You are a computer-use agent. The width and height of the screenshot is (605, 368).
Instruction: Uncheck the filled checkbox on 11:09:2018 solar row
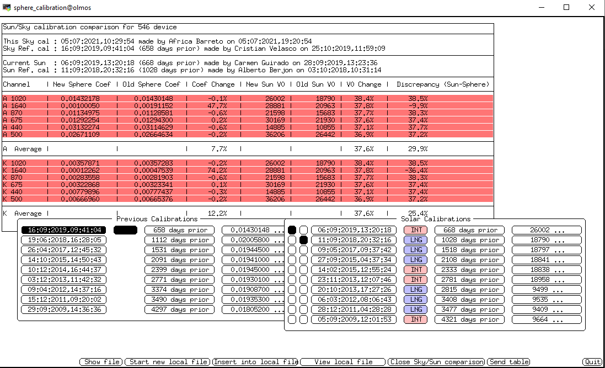point(303,240)
